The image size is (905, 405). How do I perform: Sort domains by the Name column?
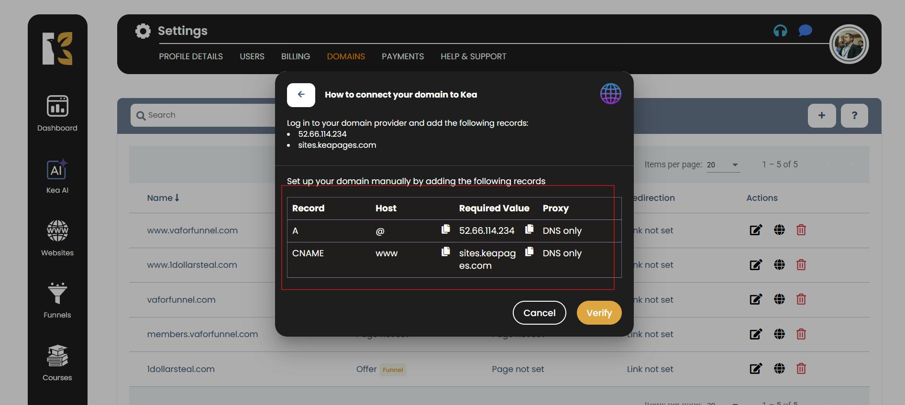[163, 198]
